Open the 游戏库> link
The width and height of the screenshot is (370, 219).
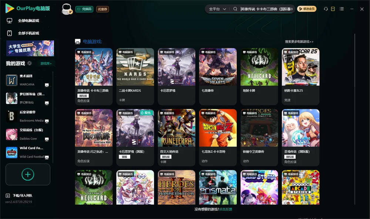pos(46,64)
